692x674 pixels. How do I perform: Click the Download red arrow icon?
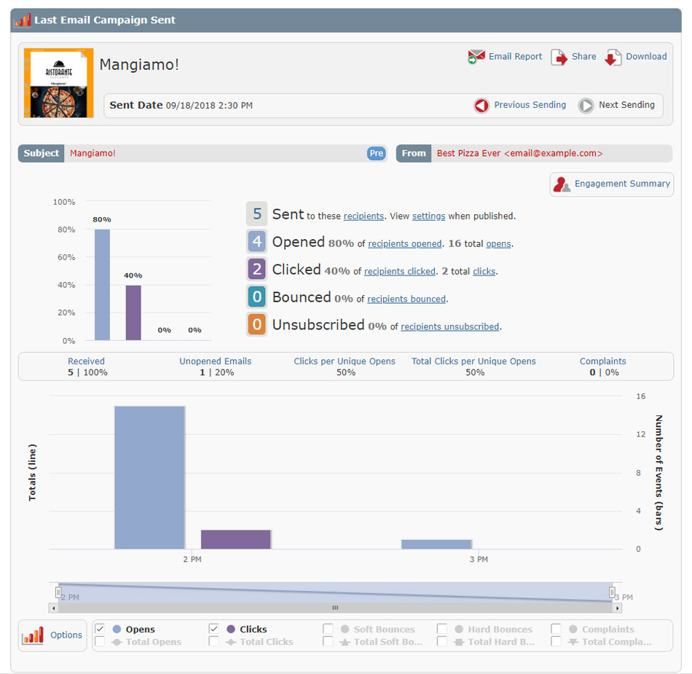click(613, 58)
